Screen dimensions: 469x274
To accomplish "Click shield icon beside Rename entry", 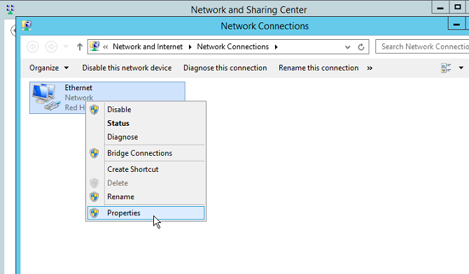I will pyautogui.click(x=94, y=197).
